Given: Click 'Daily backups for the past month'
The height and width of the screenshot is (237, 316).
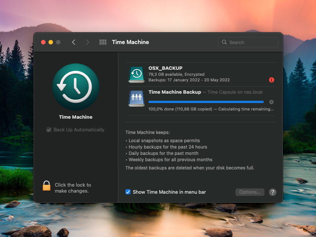Looking at the screenshot, I should pyautogui.click(x=163, y=153).
